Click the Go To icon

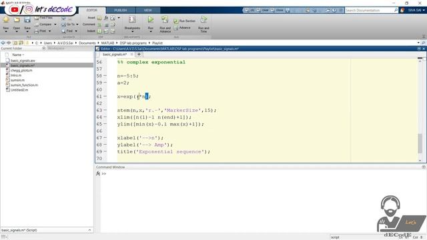point(63,24)
